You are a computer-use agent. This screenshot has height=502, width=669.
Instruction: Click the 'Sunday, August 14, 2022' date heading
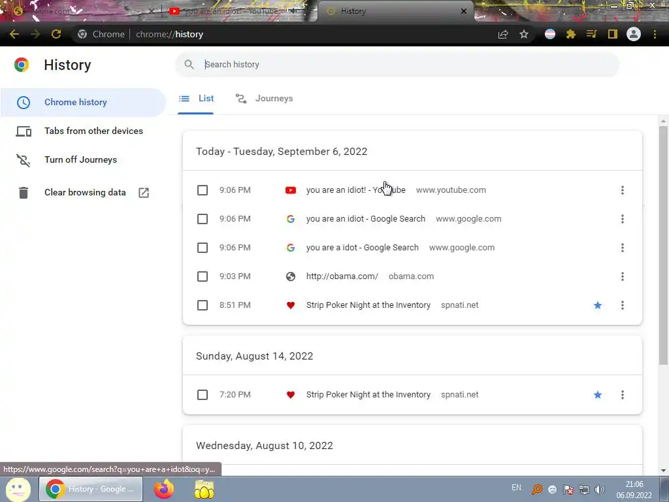click(254, 356)
